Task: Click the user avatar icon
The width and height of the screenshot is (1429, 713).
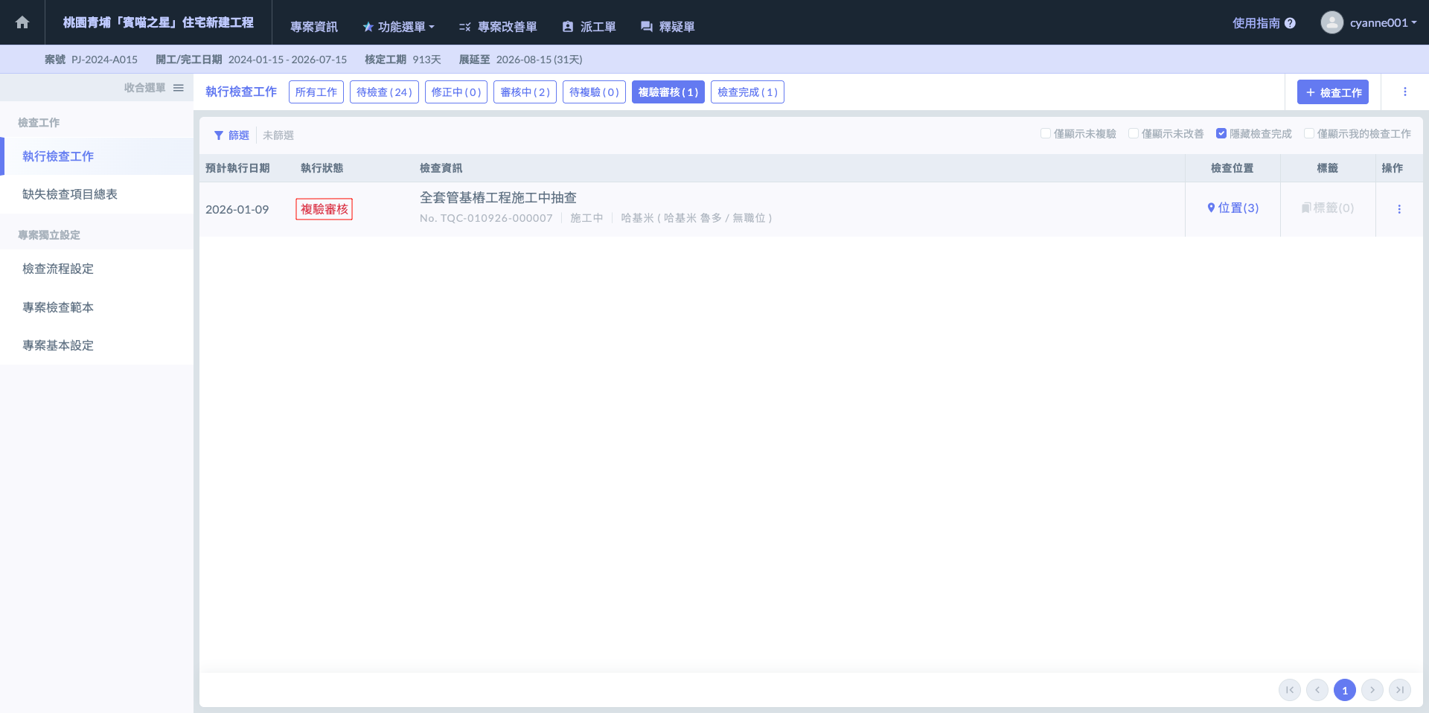Action: (1332, 22)
